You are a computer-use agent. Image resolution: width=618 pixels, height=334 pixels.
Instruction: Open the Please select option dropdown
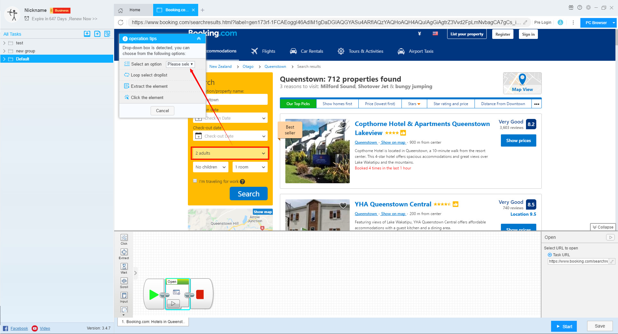pos(180,64)
